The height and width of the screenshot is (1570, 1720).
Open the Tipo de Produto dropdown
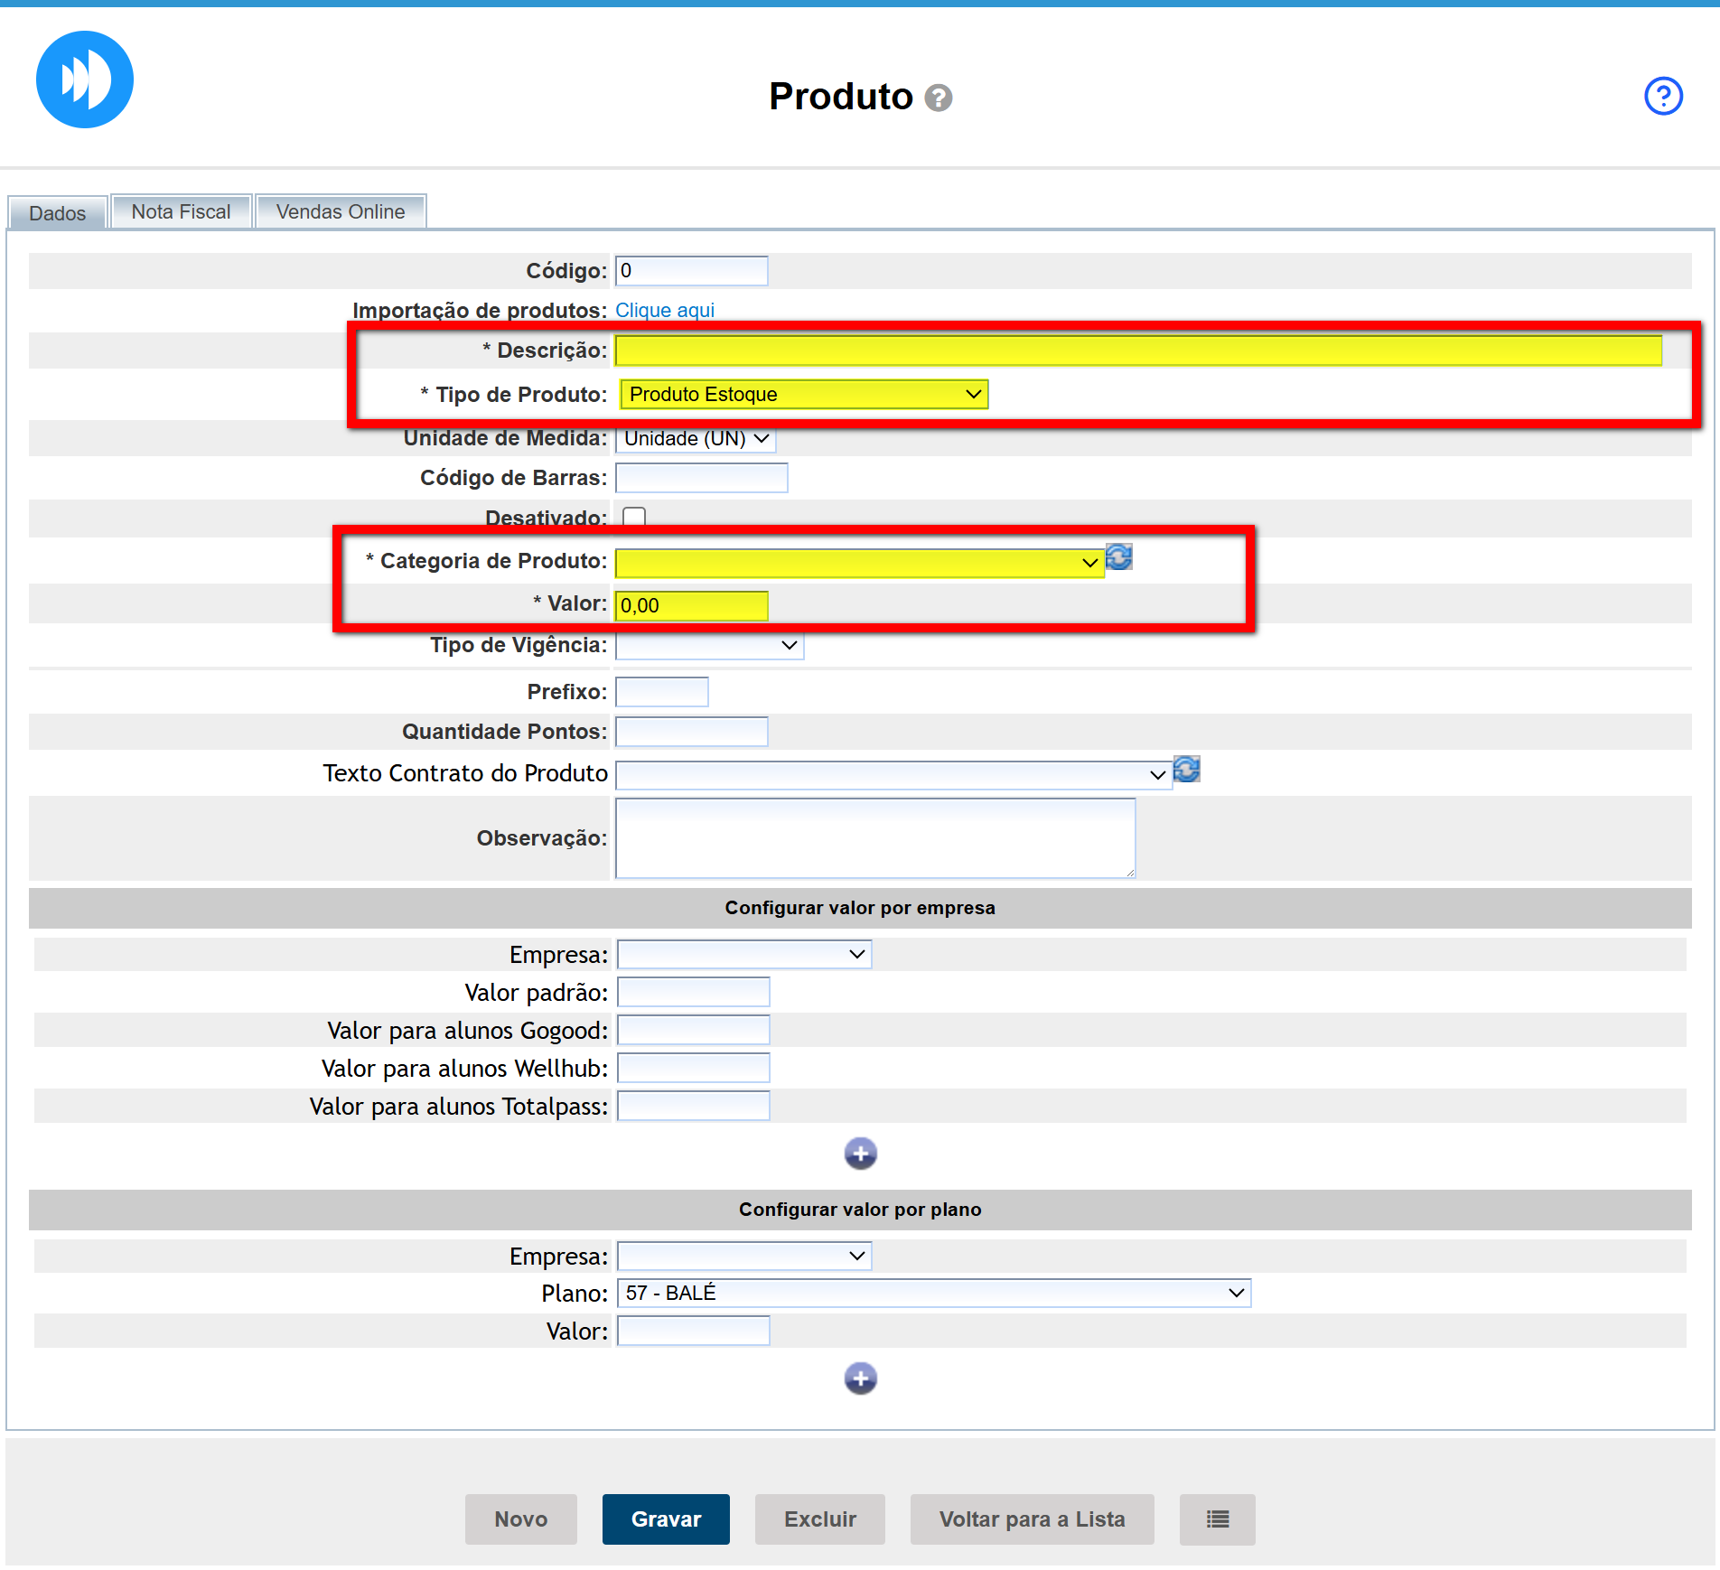point(804,395)
